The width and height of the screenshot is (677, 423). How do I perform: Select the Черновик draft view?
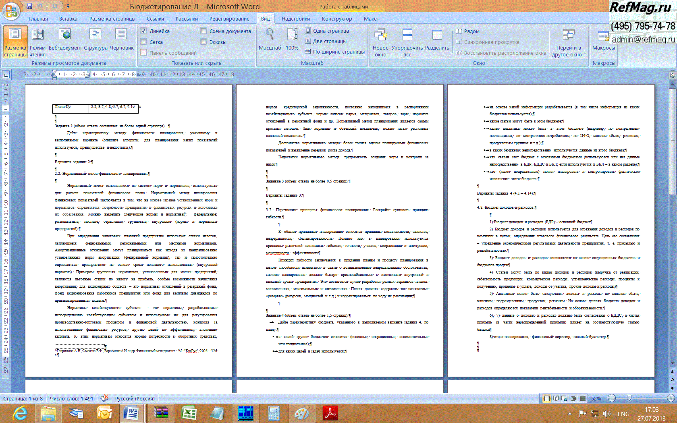tap(121, 39)
